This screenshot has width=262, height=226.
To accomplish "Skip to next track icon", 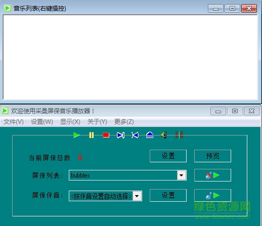I will (x=120, y=135).
